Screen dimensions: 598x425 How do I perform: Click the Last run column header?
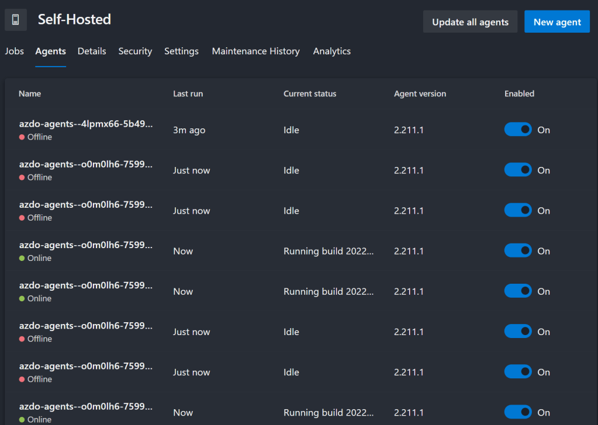(188, 93)
